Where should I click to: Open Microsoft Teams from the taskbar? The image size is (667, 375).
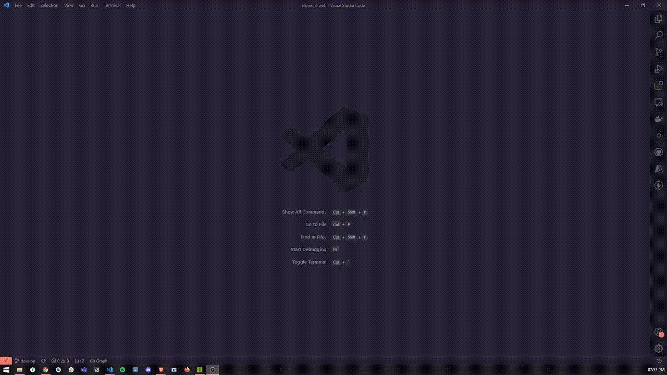click(84, 370)
